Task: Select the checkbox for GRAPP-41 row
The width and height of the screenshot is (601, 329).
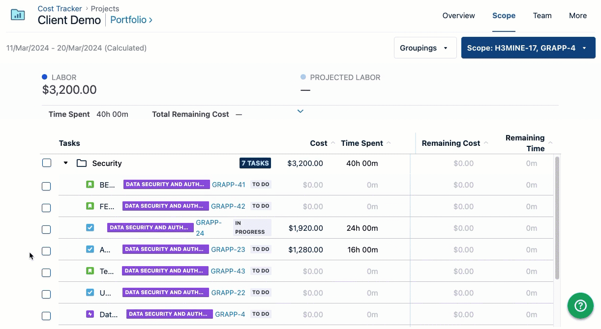Action: pyautogui.click(x=46, y=186)
